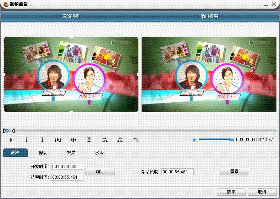The height and width of the screenshot is (199, 280).
Task: Click the 开始时间 input field
Action: pos(67,166)
